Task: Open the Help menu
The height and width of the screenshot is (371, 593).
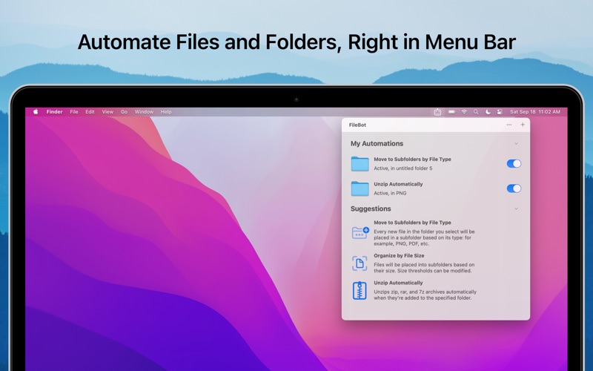Action: pyautogui.click(x=166, y=112)
